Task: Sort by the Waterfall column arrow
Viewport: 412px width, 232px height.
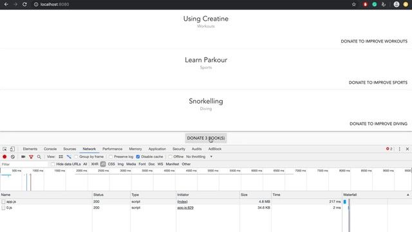Action: click(407, 195)
